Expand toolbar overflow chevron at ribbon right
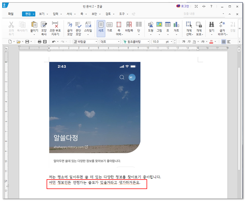The image size is (246, 202). click(239, 28)
